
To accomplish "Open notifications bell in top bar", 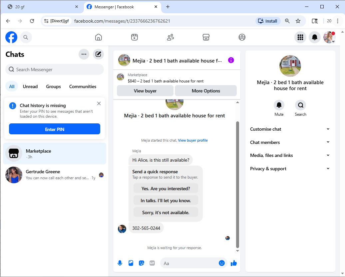I will [315, 37].
